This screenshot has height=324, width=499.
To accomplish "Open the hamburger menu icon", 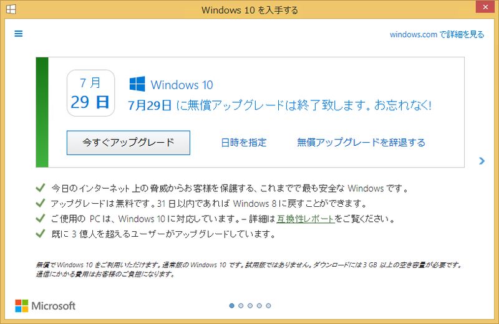I will [x=19, y=34].
